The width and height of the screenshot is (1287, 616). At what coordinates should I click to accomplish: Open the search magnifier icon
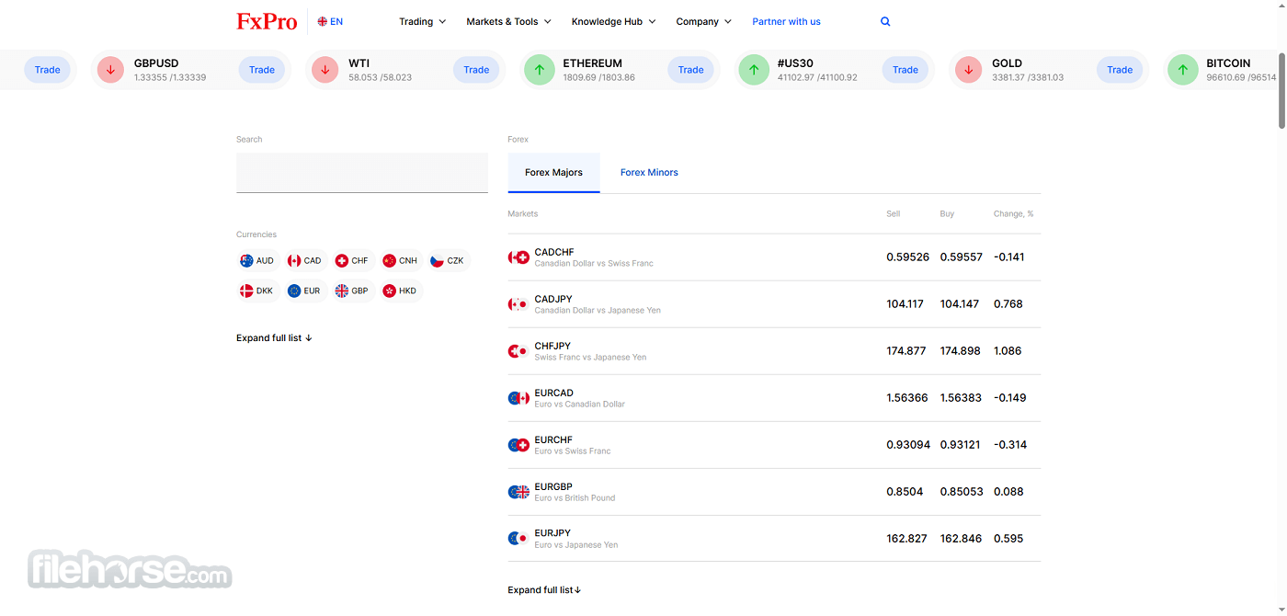[x=885, y=21]
